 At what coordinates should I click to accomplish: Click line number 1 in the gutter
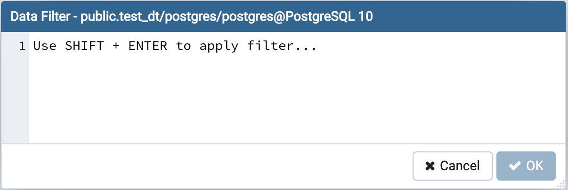point(22,46)
